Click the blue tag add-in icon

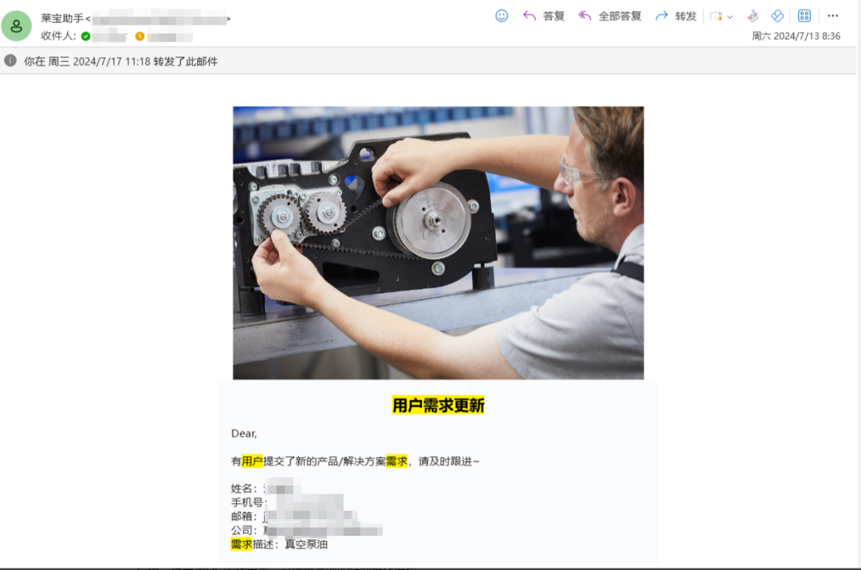coord(777,15)
